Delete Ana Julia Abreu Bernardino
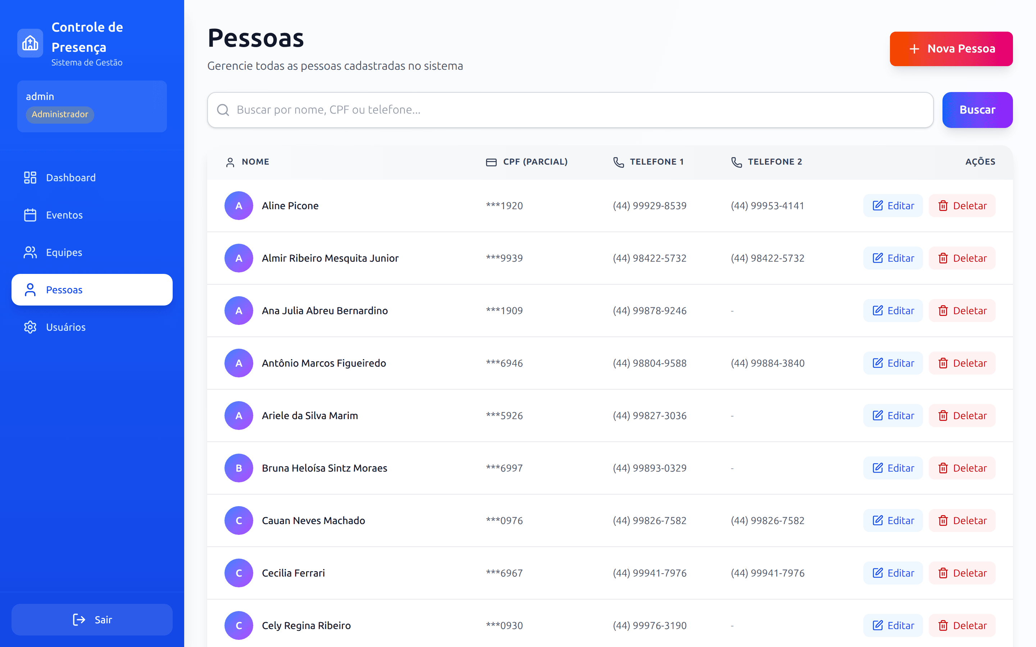 point(962,311)
